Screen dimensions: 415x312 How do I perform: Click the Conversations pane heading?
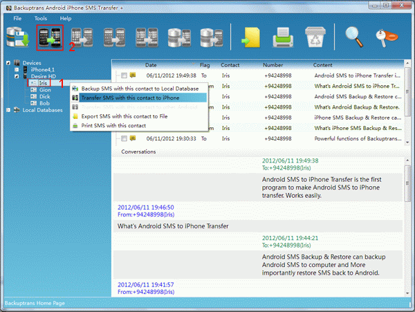[x=138, y=152]
